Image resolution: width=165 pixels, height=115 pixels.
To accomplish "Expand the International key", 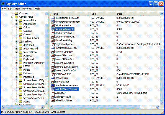I will pos(17,52).
